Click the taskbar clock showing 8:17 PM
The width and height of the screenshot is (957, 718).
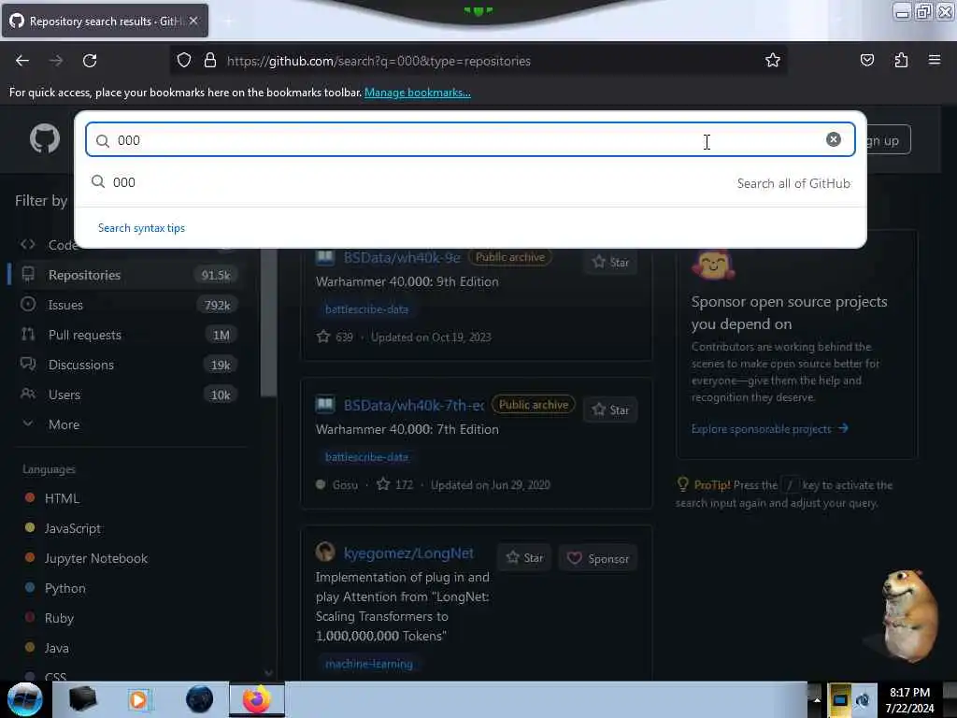click(909, 700)
